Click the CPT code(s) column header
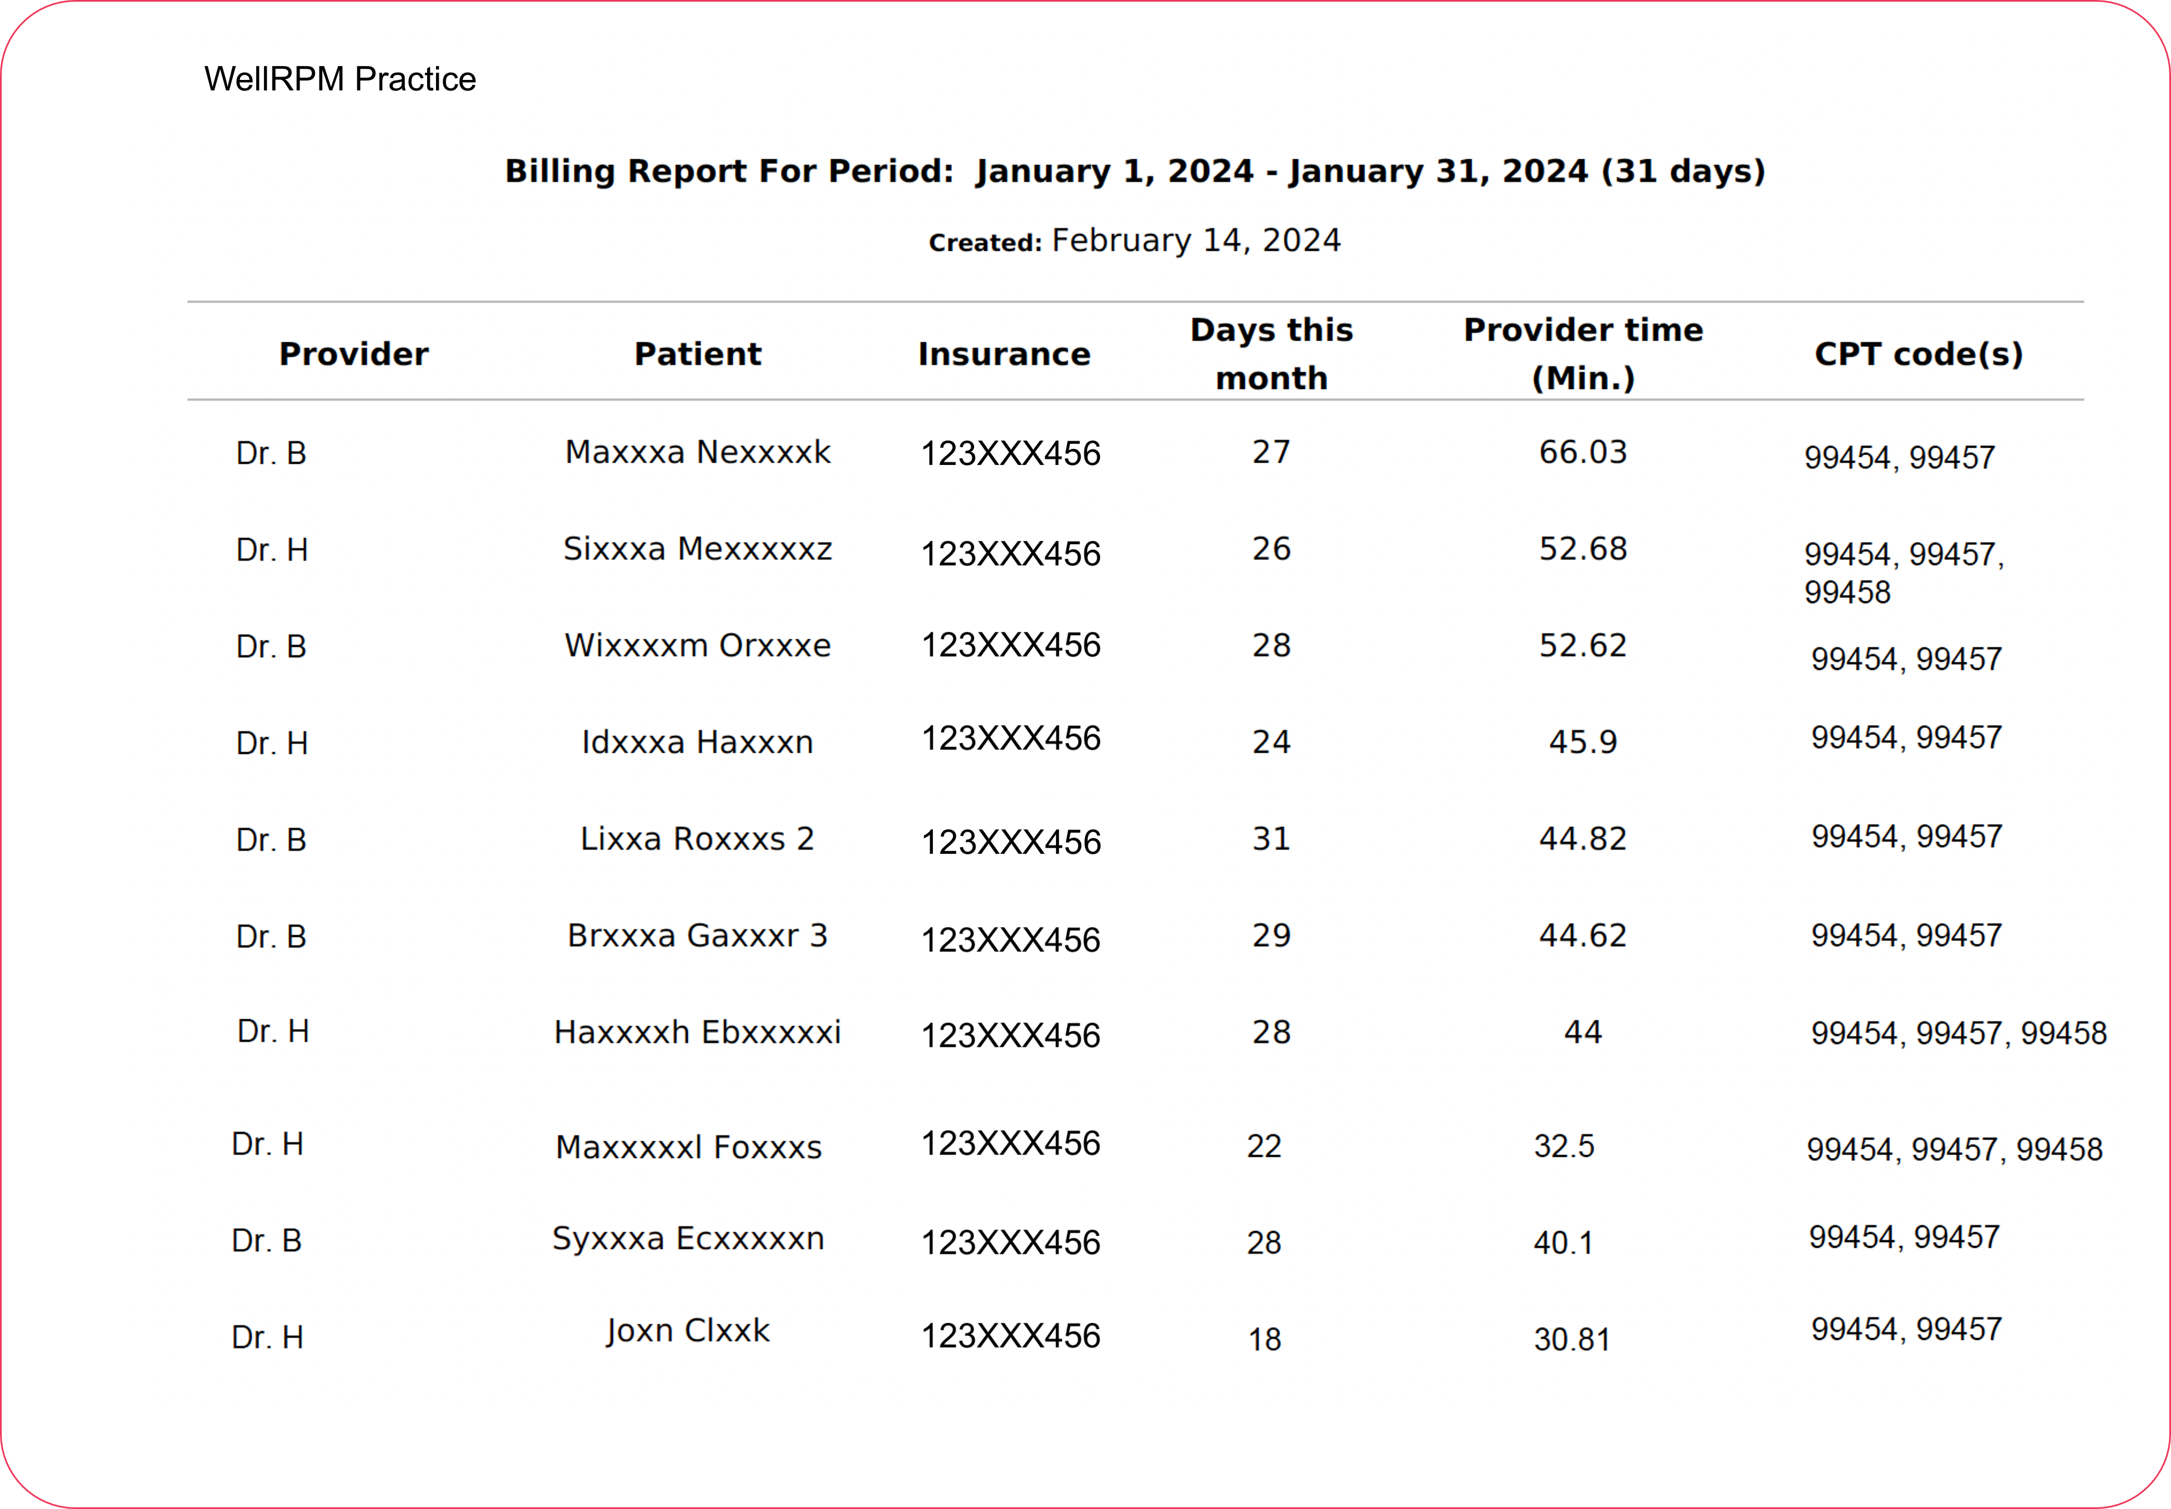 1919,355
